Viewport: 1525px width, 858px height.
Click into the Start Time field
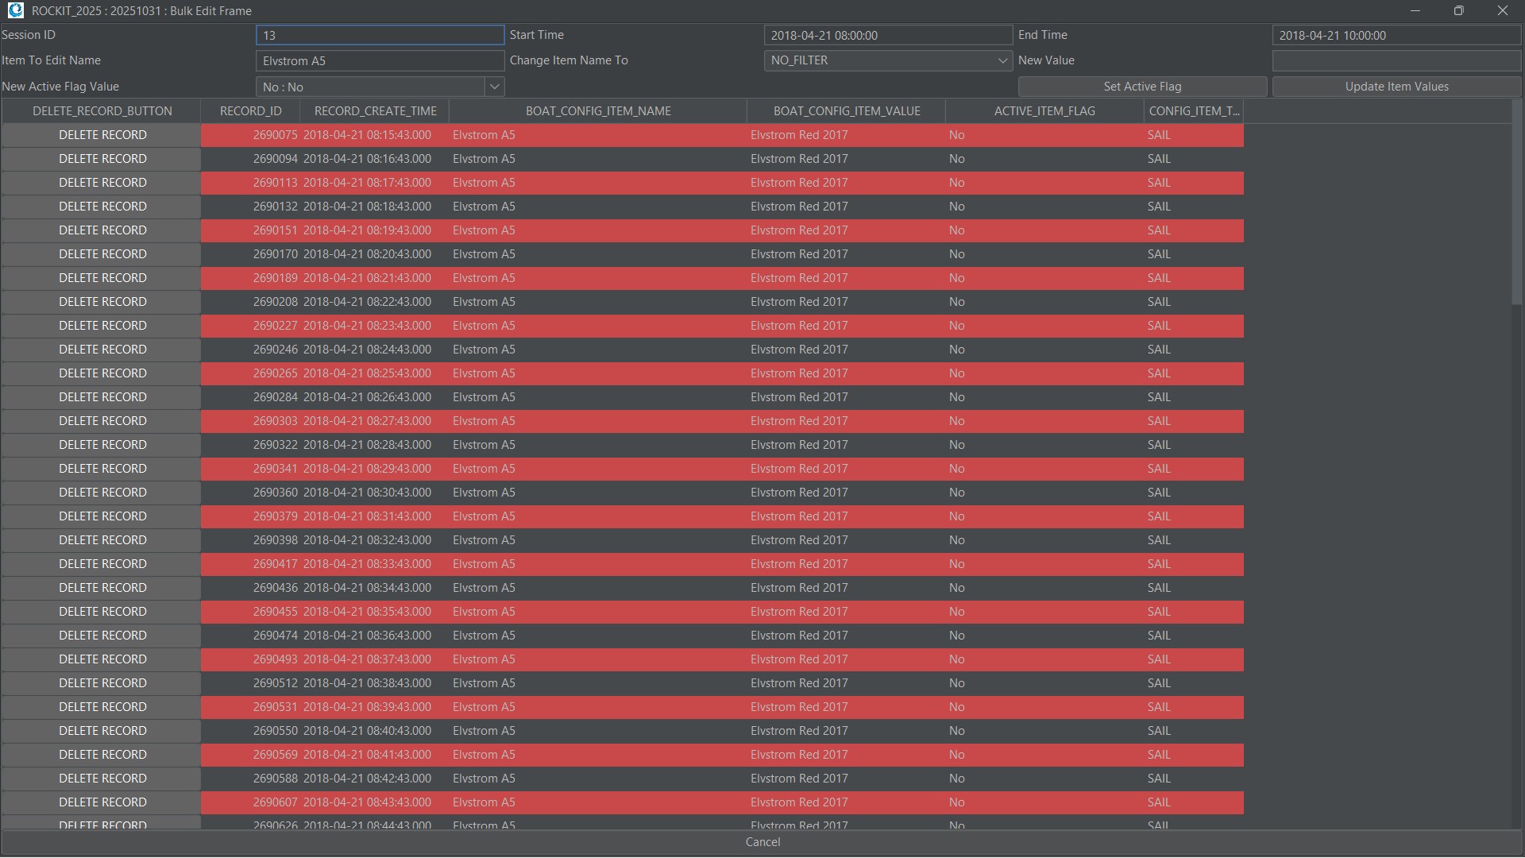point(887,35)
